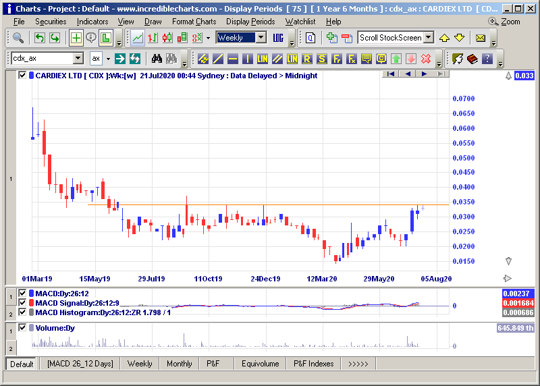
Task: Click the add to watchlist plus icon
Action: 332,38
